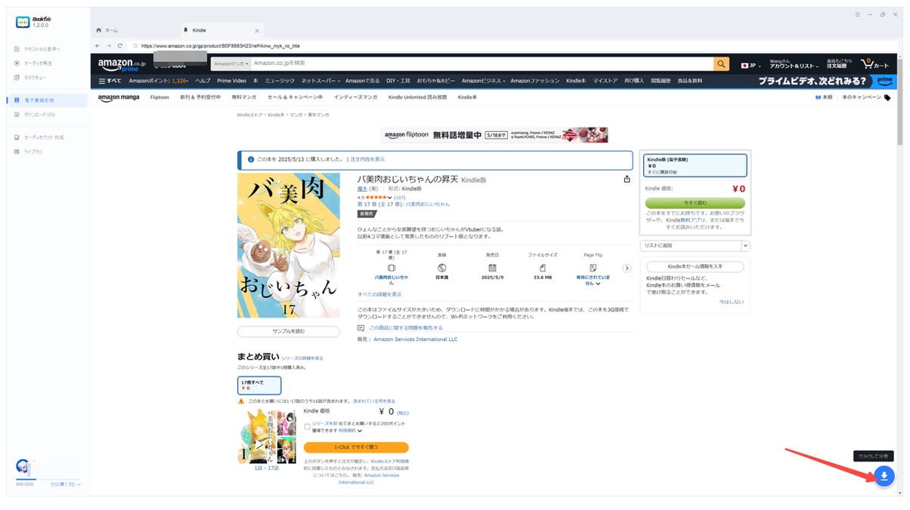Image resolution: width=910 pixels, height=510 pixels.
Task: Click the Amazon.co.jp search input field
Action: (481, 64)
